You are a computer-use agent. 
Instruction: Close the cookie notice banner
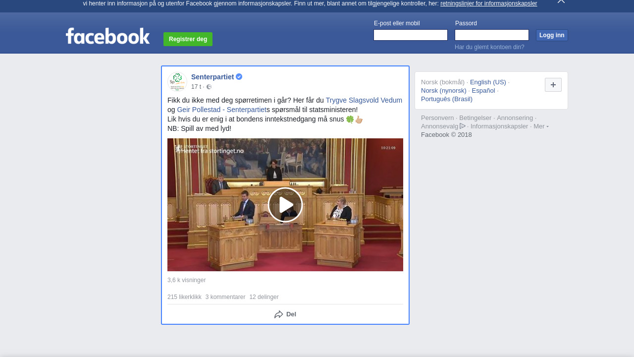pos(561,1)
